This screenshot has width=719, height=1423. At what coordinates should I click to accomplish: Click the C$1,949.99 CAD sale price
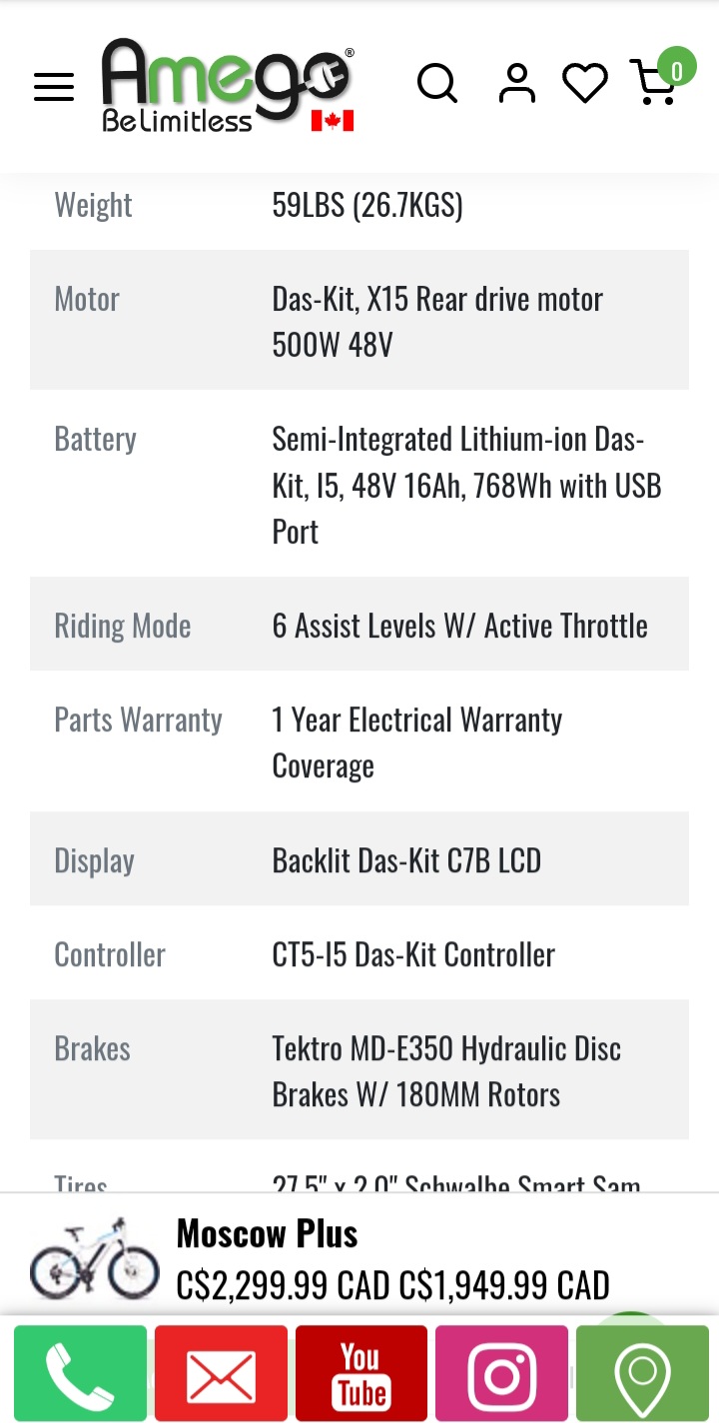pyautogui.click(x=503, y=1285)
